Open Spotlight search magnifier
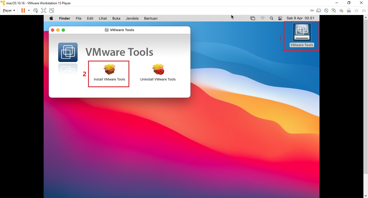The width and height of the screenshot is (368, 198). [272, 18]
